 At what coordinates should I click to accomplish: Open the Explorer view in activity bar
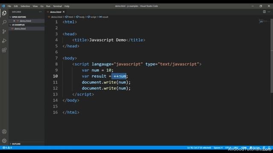pyautogui.click(x=4, y=13)
